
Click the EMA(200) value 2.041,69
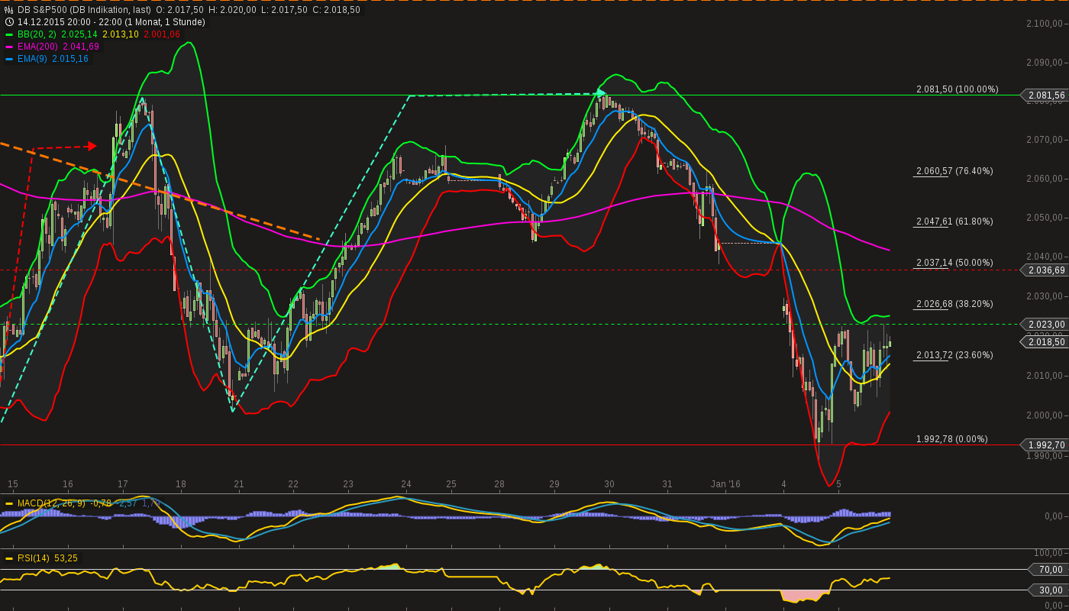click(82, 47)
